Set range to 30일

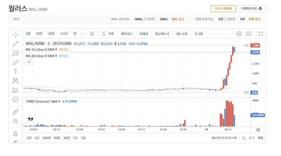67,138
